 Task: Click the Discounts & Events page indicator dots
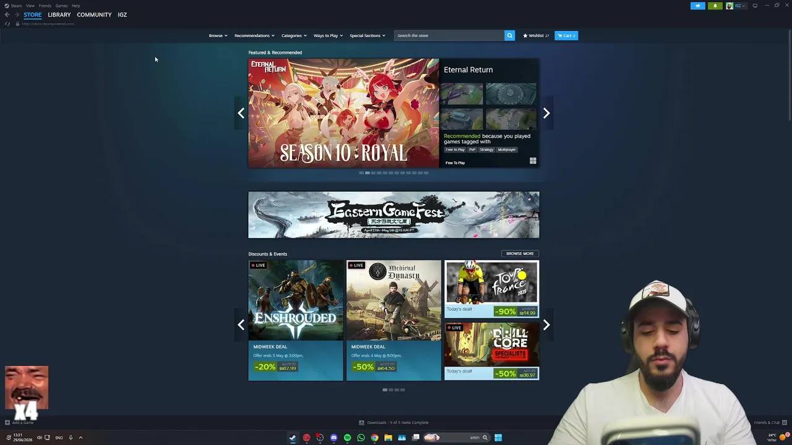[394, 390]
